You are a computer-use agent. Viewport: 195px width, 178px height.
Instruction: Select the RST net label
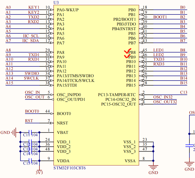coord(29,121)
